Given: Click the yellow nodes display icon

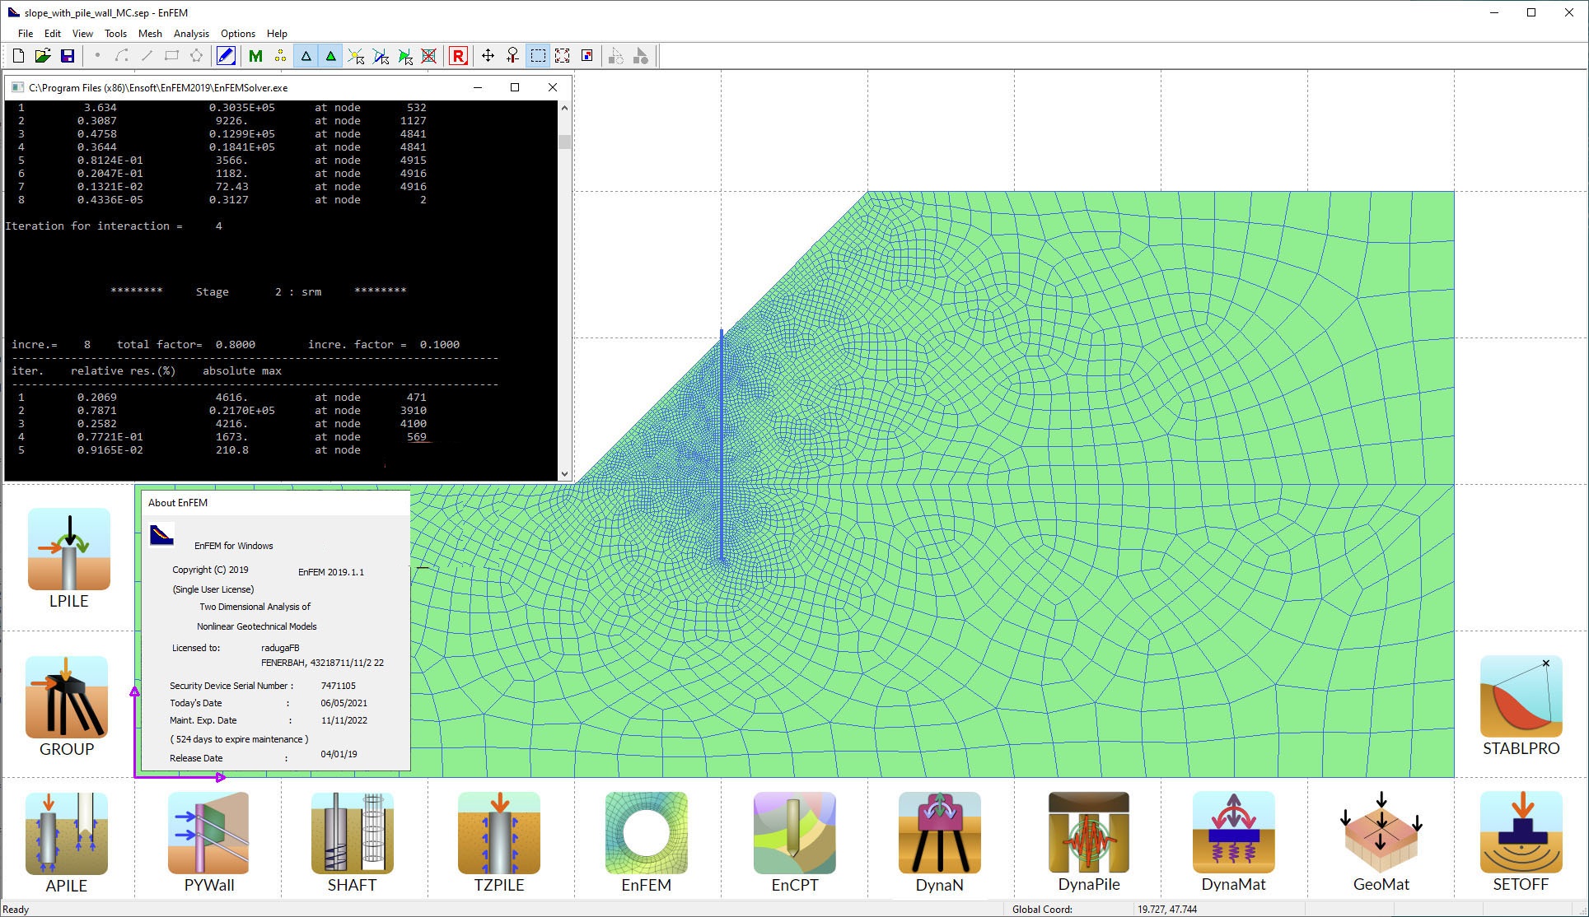Looking at the screenshot, I should pyautogui.click(x=280, y=56).
